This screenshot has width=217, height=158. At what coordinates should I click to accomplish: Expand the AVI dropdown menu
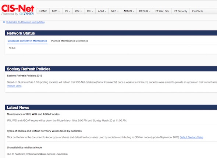[x=90, y=11]
